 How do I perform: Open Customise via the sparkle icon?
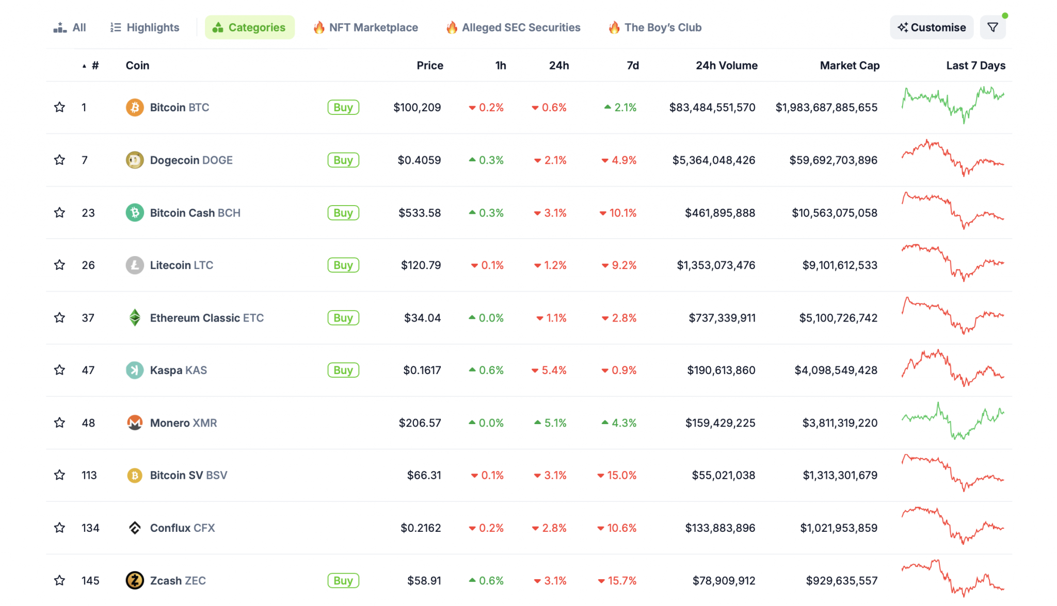(x=903, y=27)
